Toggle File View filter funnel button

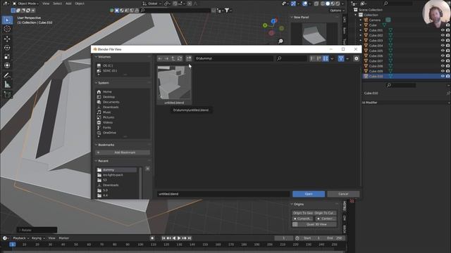(341, 58)
